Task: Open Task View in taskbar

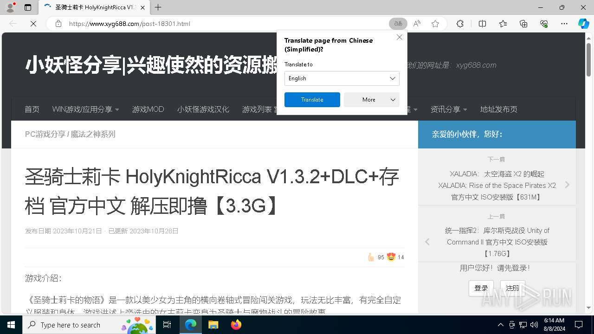Action: [x=168, y=325]
